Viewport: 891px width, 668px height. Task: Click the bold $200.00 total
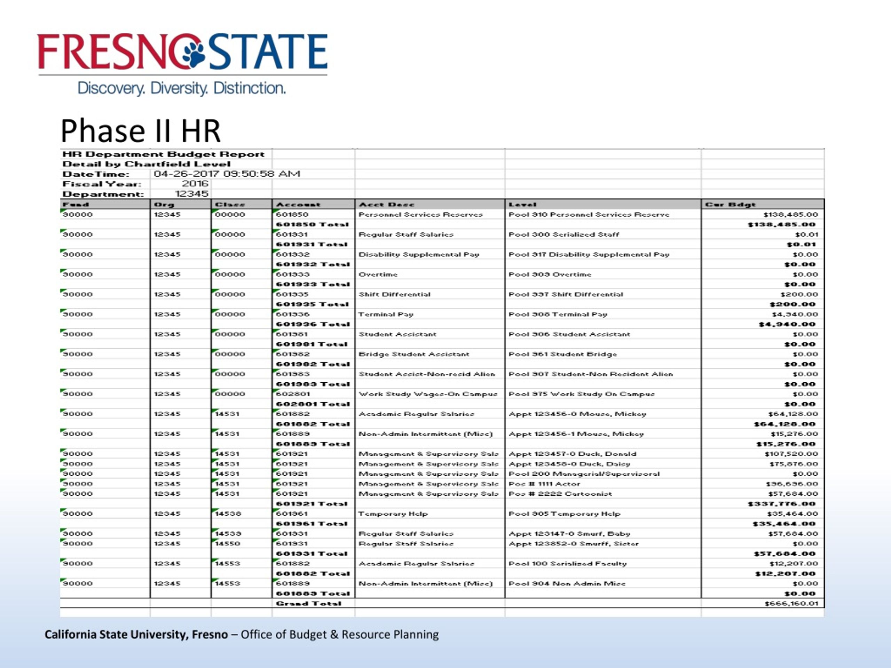click(x=792, y=304)
